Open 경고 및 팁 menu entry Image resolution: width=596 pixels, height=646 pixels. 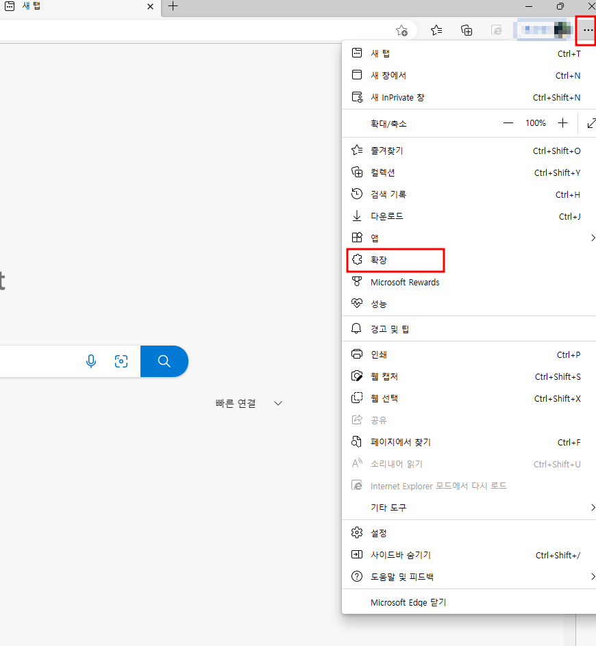coord(469,328)
